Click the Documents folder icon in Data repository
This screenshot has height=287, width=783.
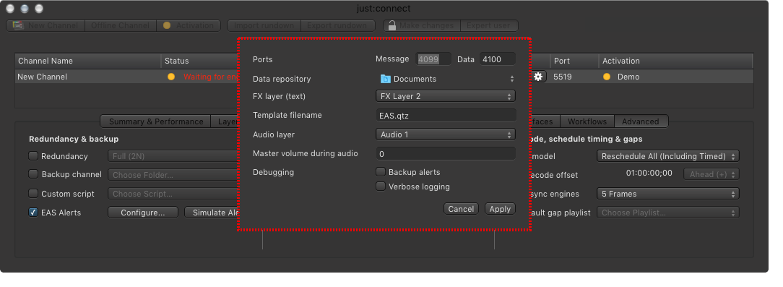[385, 79]
